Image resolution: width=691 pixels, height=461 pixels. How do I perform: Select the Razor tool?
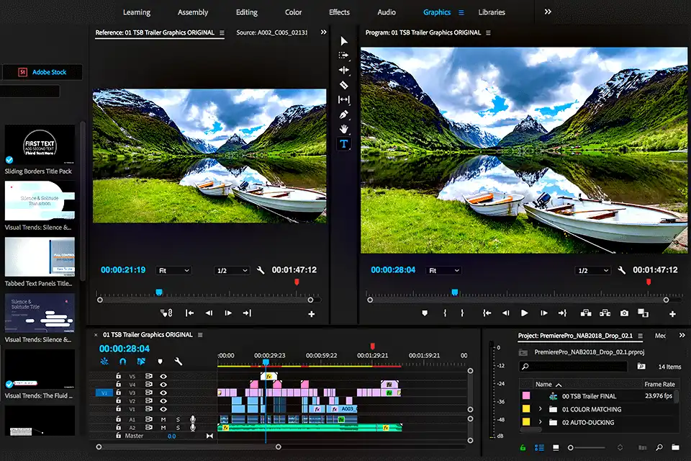[x=344, y=85]
